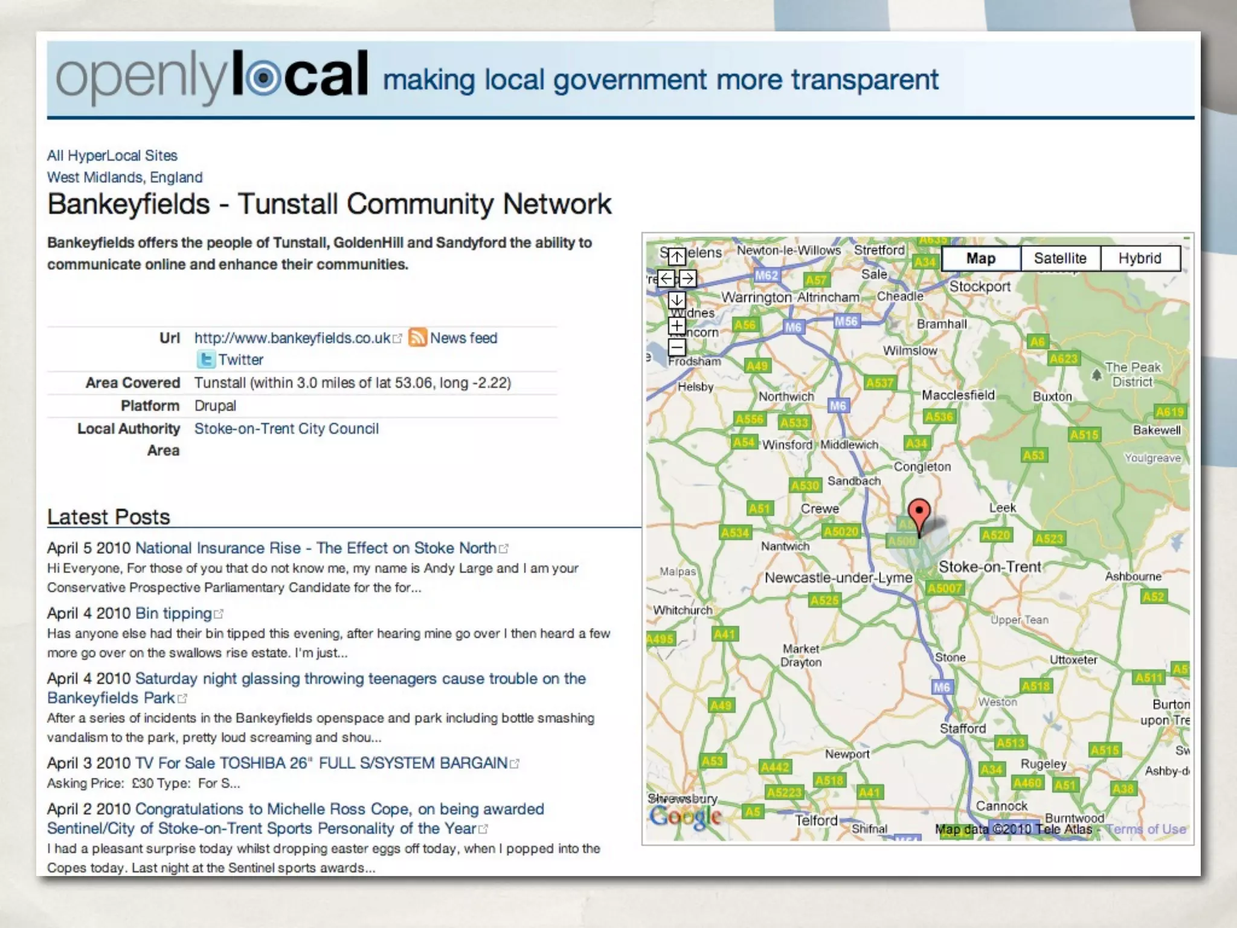Image resolution: width=1237 pixels, height=928 pixels.
Task: Open the West Midlands, England link
Action: pyautogui.click(x=124, y=178)
